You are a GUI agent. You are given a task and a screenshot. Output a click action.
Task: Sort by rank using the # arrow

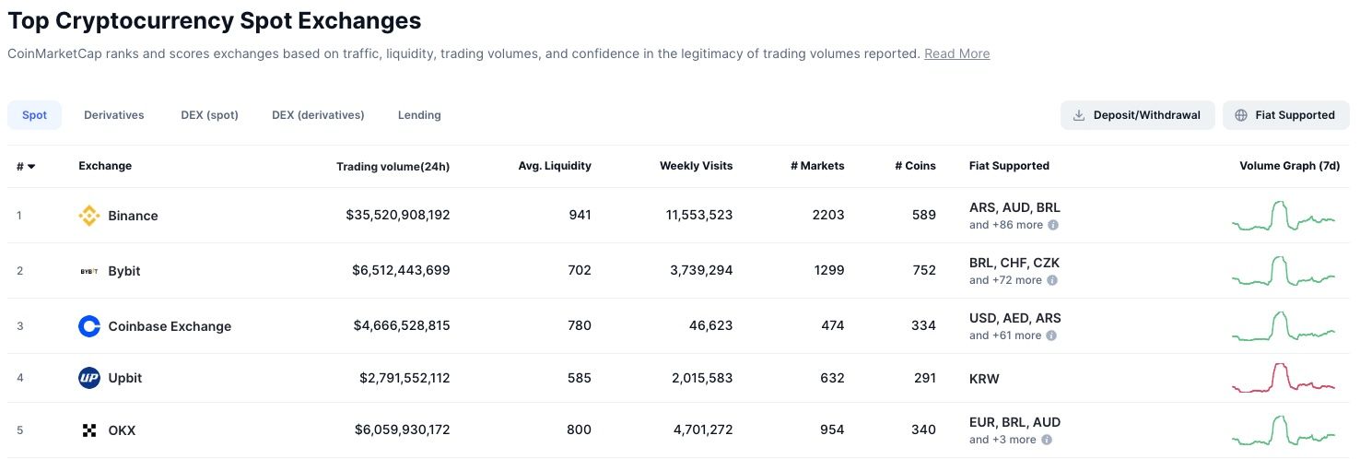tap(31, 167)
